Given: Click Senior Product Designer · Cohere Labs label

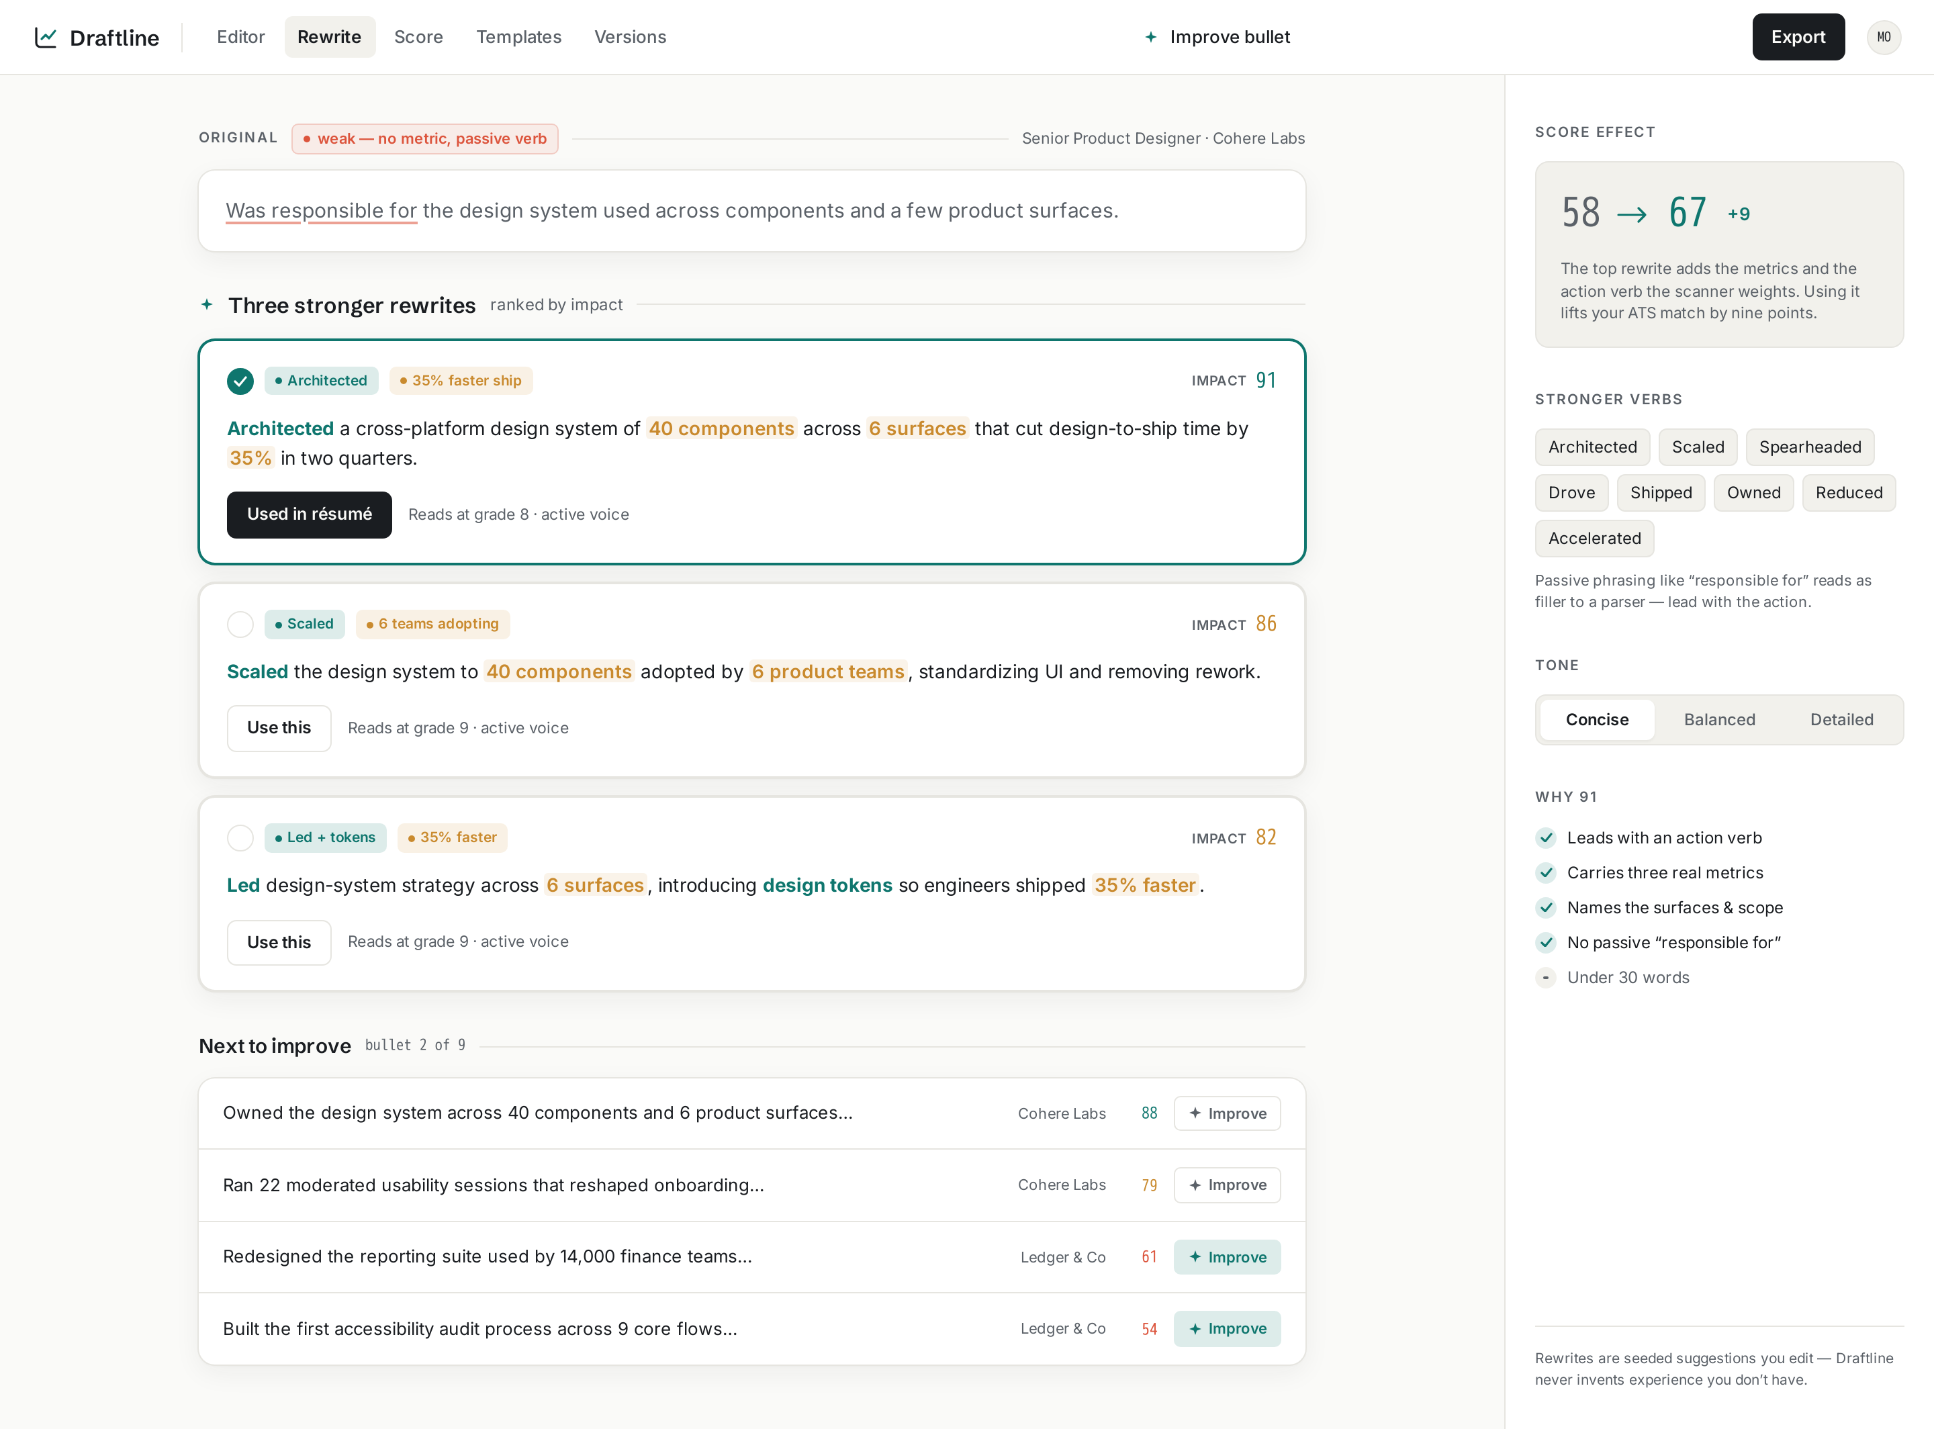Looking at the screenshot, I should [1163, 138].
